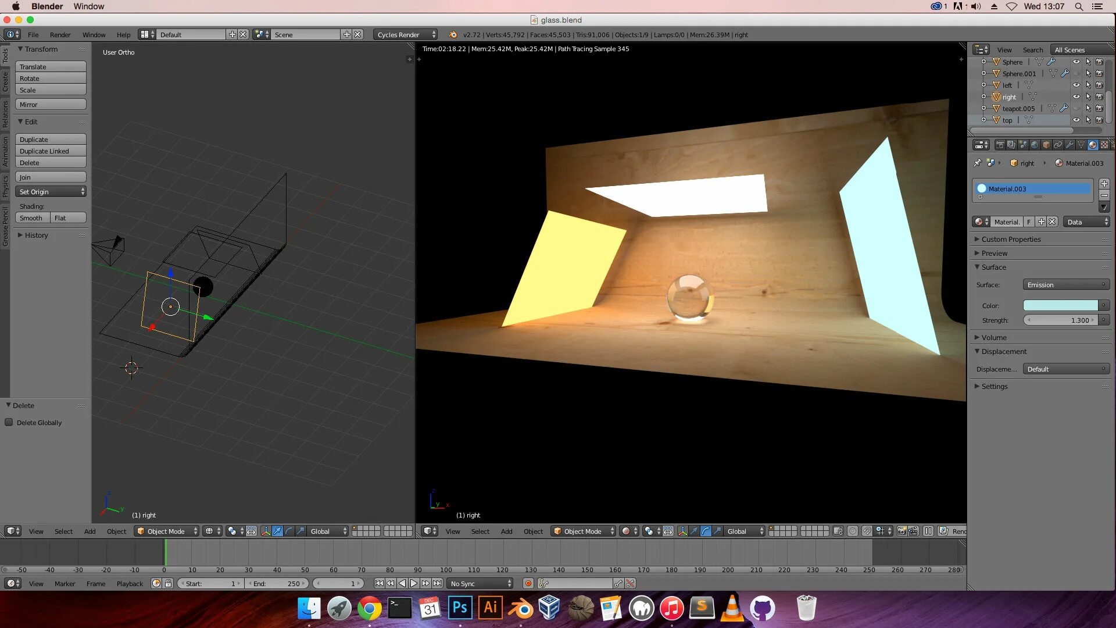Open the Cycles Render engine dropdown
Image resolution: width=1116 pixels, height=628 pixels.
coord(405,34)
